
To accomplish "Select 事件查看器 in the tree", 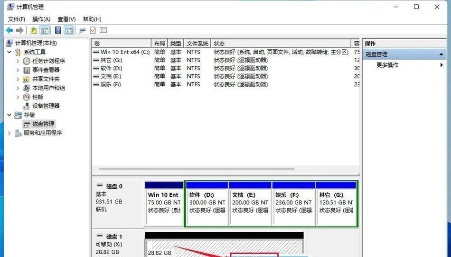I will 46,70.
